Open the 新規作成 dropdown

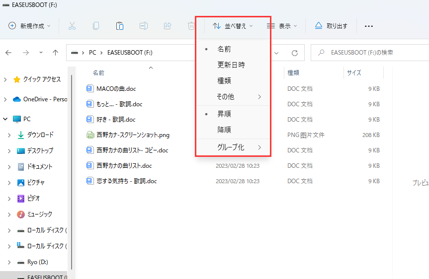coord(29,26)
